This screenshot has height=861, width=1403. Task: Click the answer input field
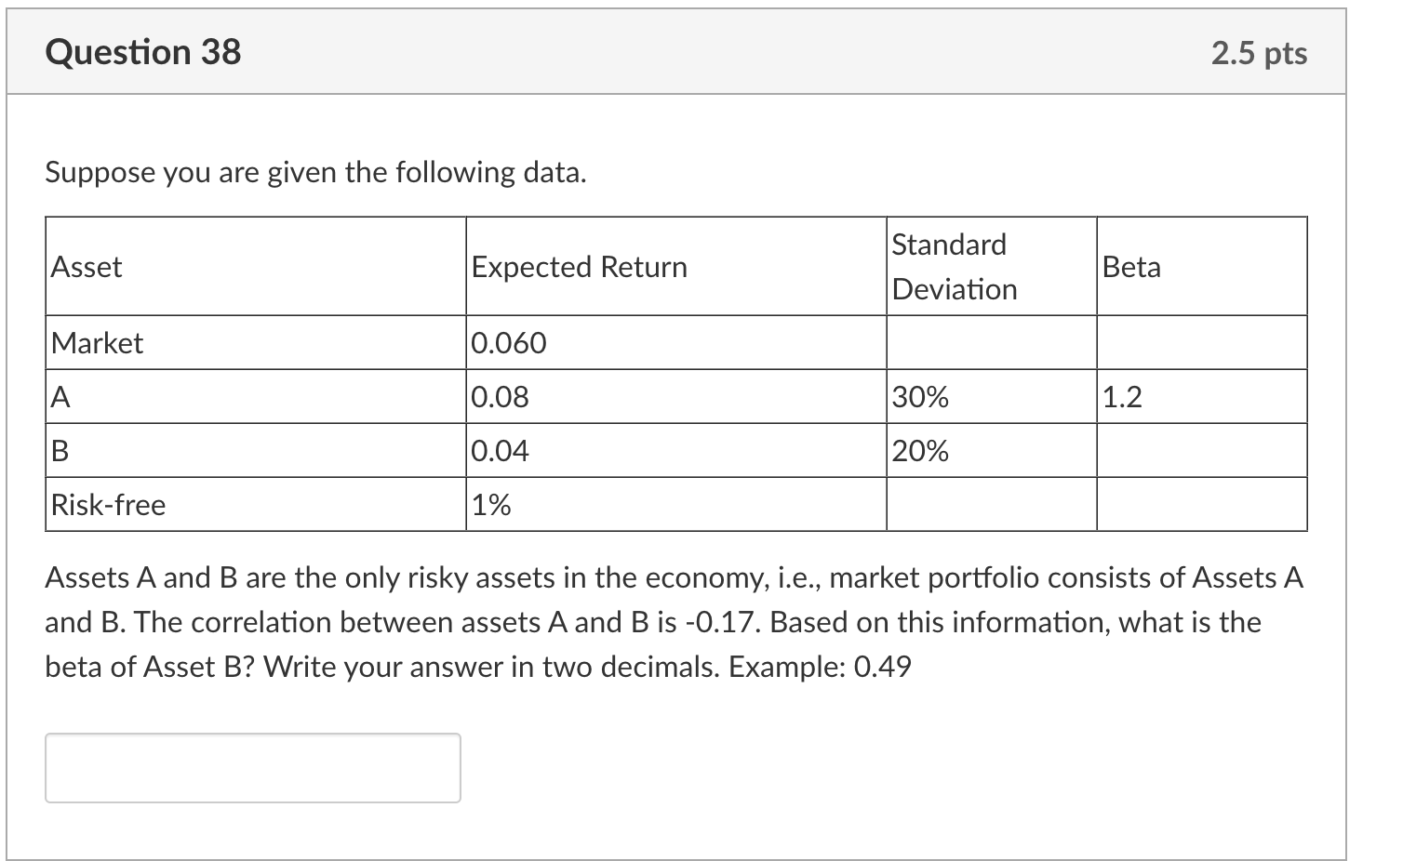pos(252,767)
